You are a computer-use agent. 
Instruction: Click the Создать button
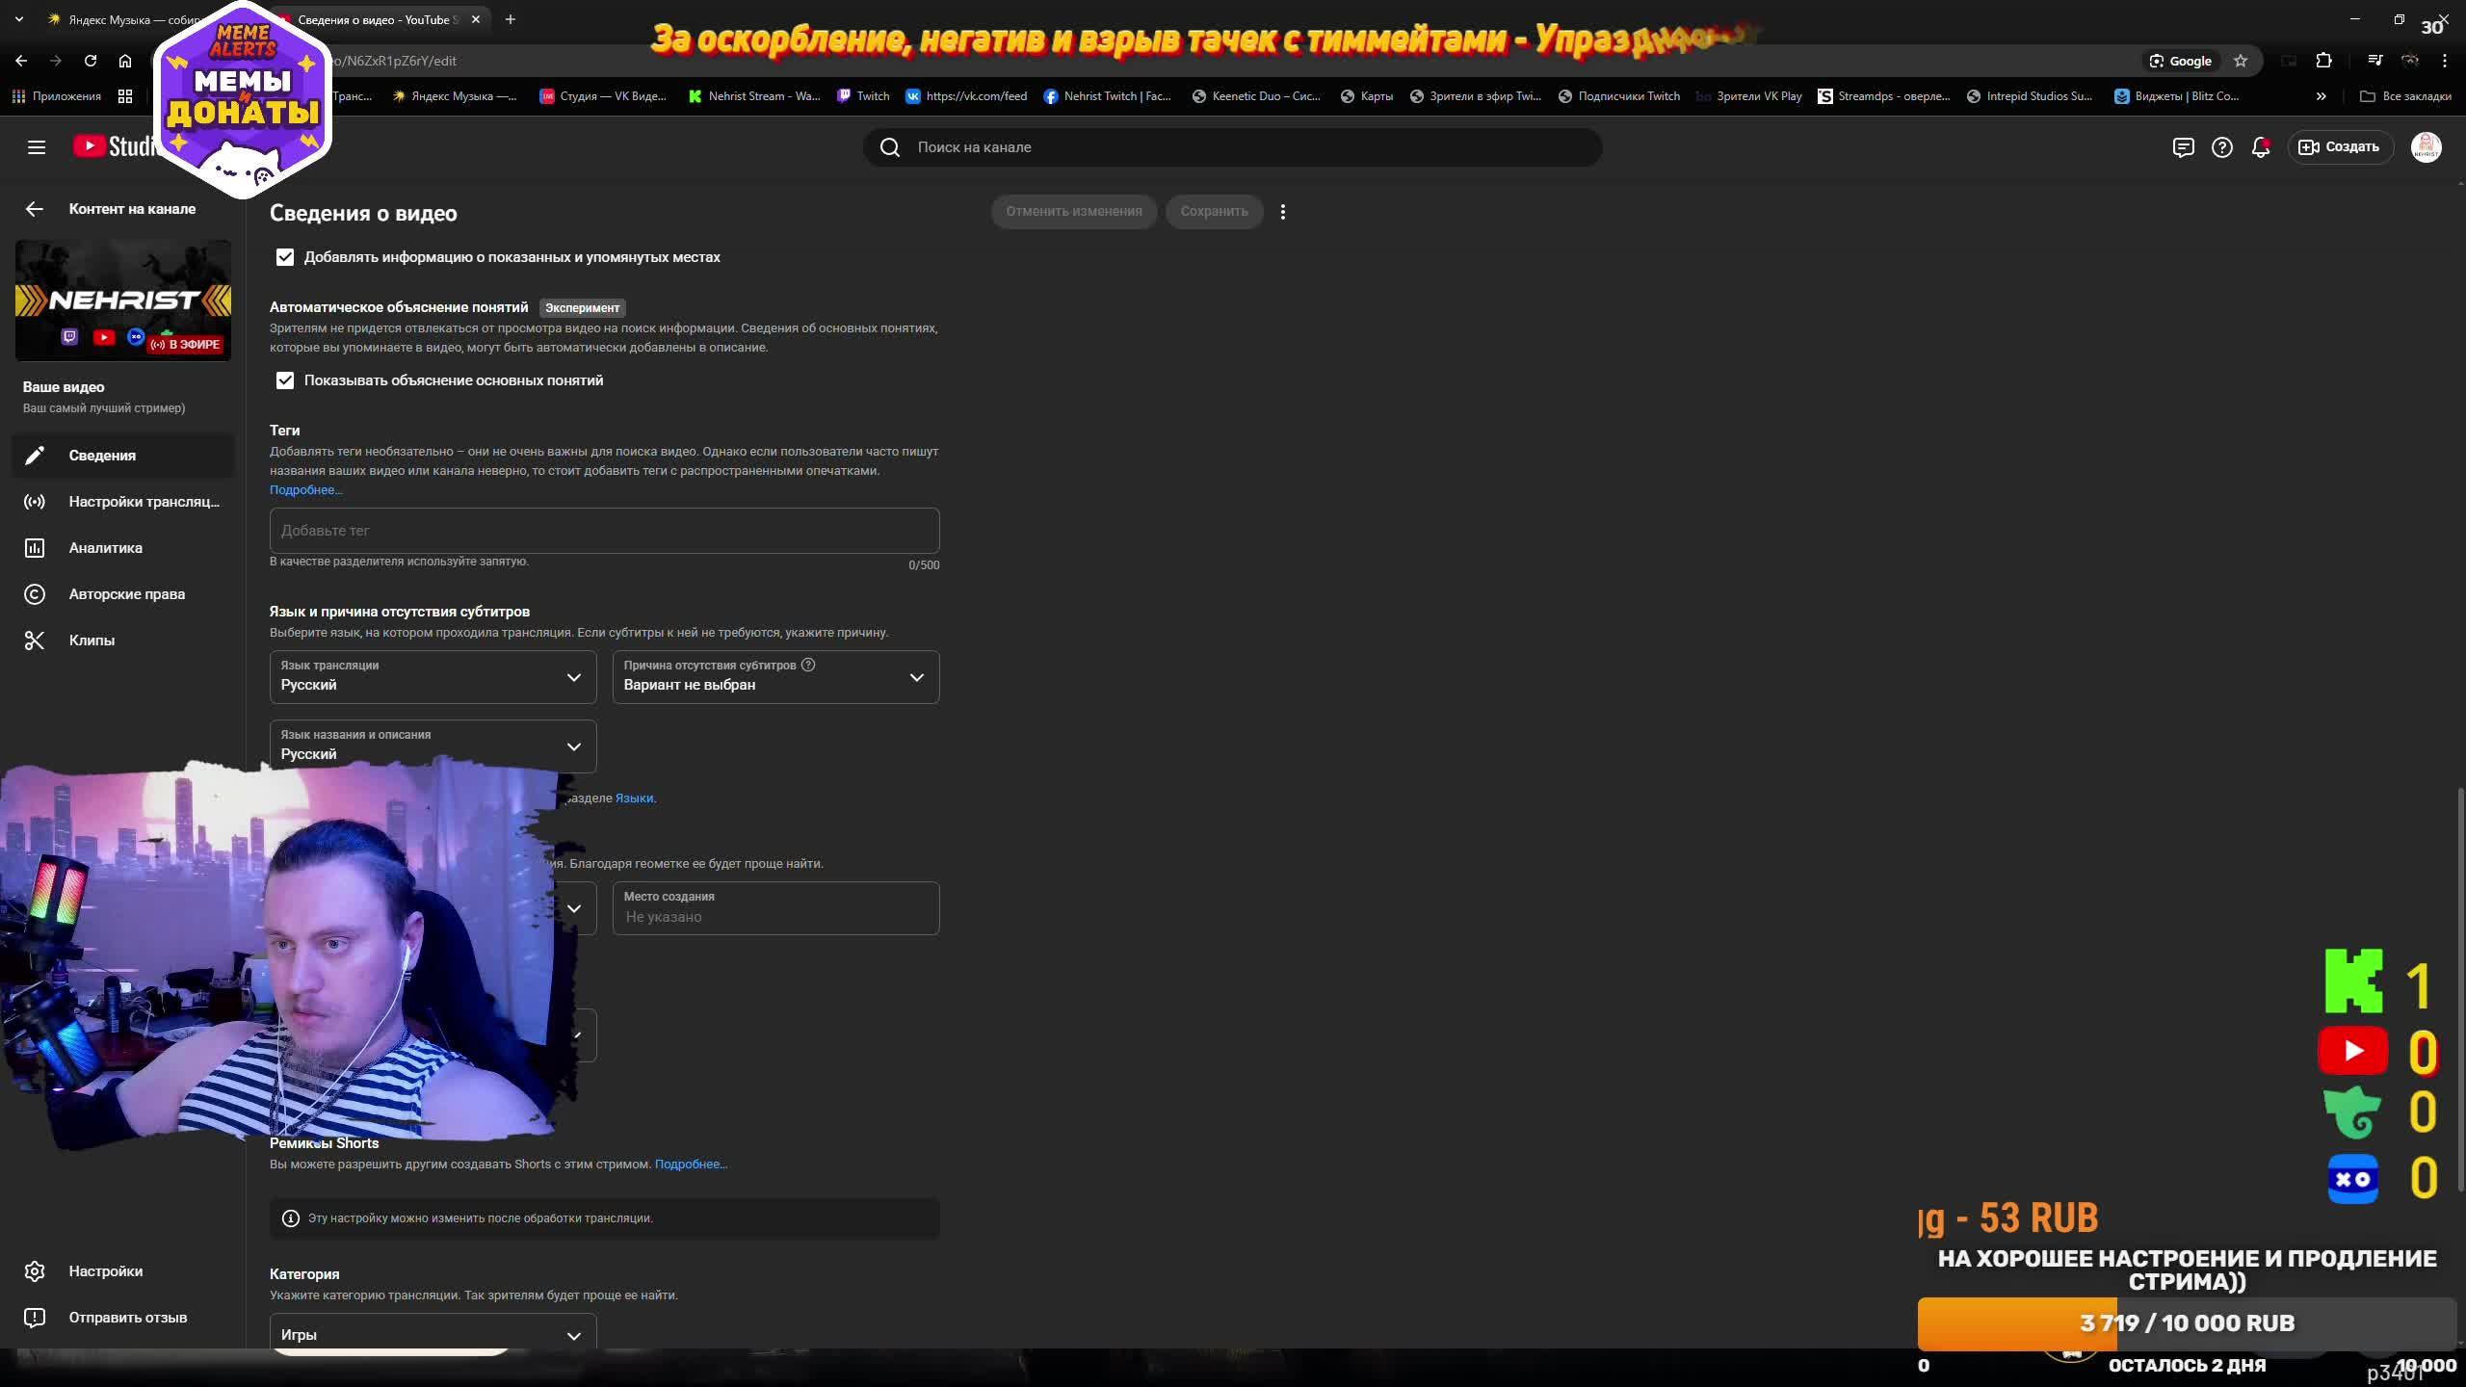(x=2340, y=147)
